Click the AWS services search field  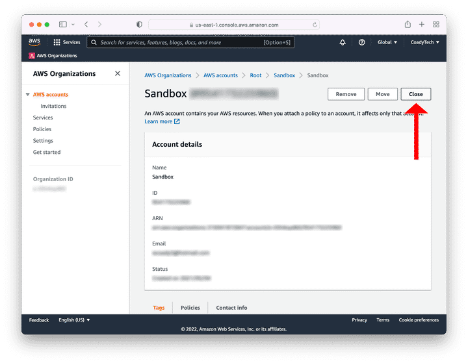point(190,42)
